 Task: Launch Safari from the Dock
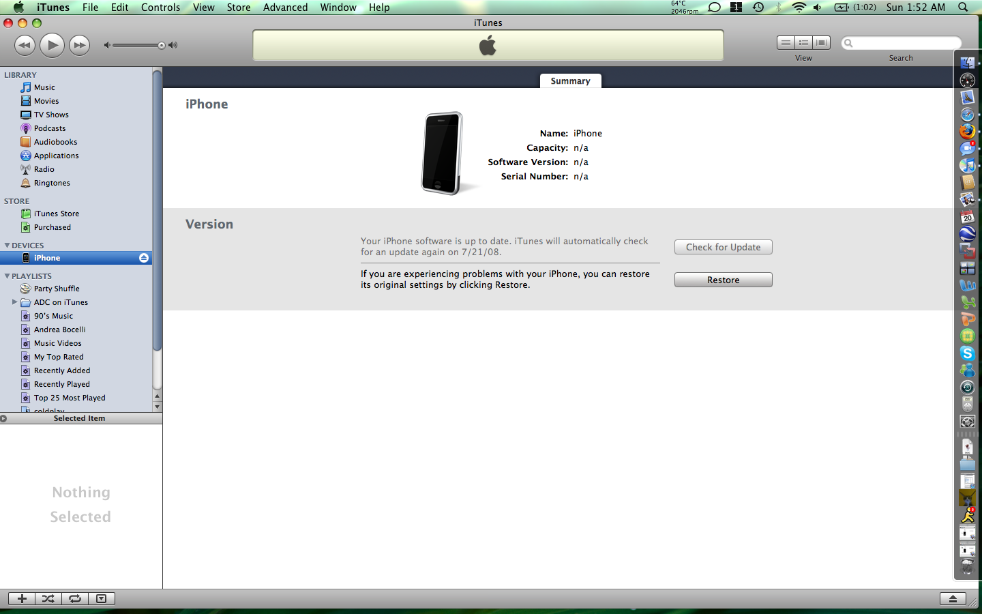point(968,114)
